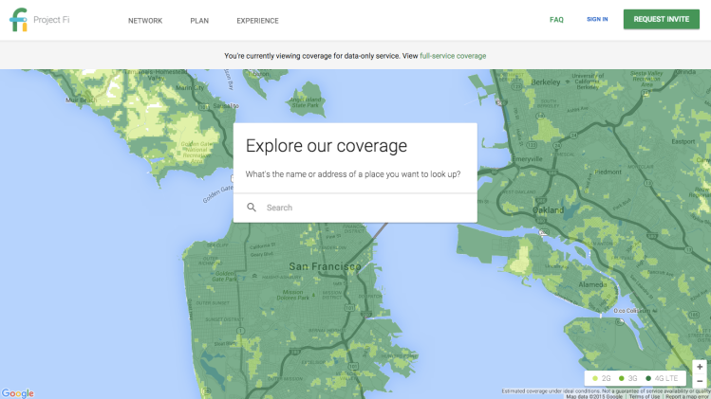Zoom in with the plus button

(x=700, y=367)
